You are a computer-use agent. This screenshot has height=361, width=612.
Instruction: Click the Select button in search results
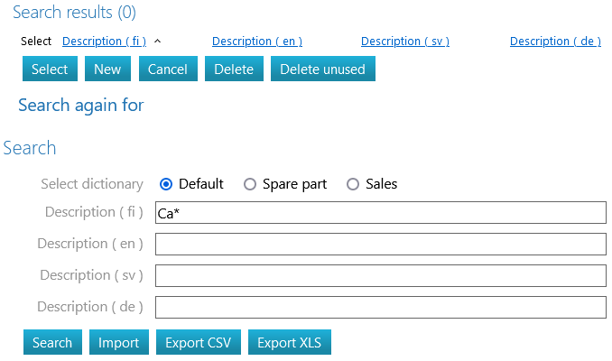(50, 69)
